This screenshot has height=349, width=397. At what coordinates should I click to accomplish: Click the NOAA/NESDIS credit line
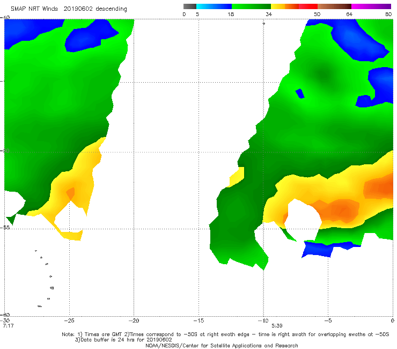(x=222, y=345)
